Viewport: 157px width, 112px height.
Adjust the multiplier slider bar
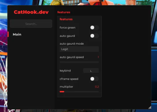(79, 92)
